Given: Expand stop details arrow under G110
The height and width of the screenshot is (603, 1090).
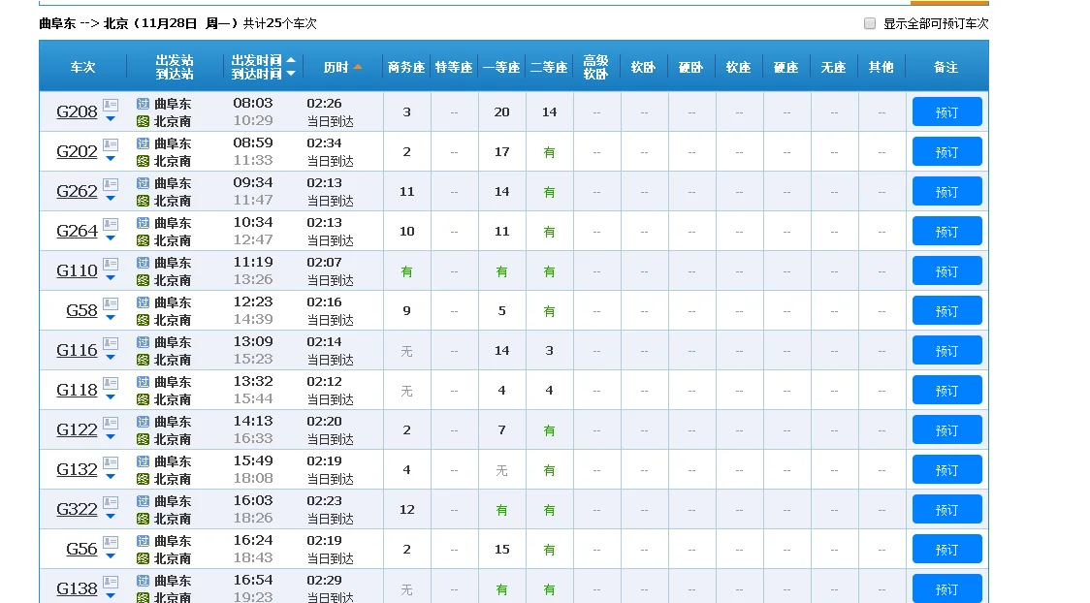Looking at the screenshot, I should pos(111,278).
